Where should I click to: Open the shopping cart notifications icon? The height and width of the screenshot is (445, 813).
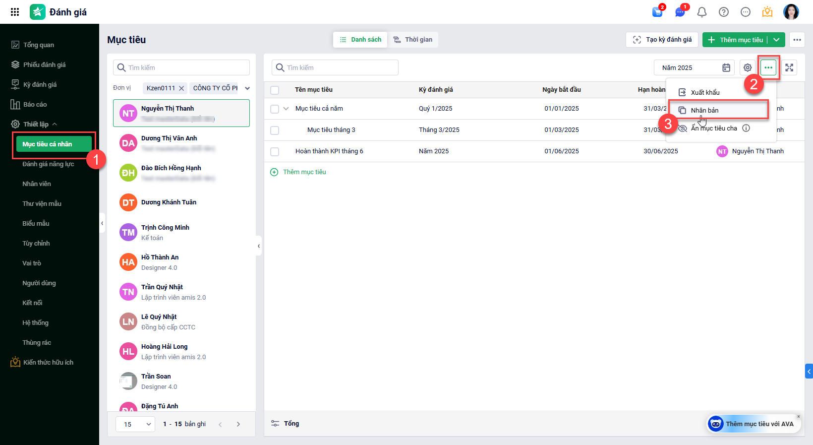(657, 12)
